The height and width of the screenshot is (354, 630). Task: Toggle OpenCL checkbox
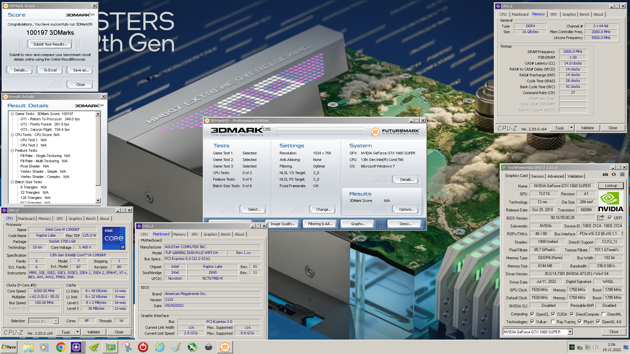pyautogui.click(x=532, y=314)
